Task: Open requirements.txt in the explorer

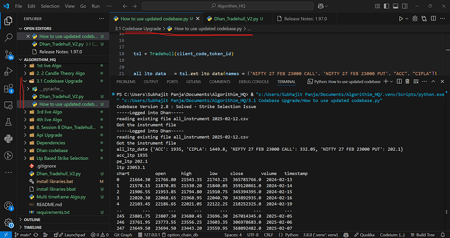Action: pyautogui.click(x=53, y=212)
